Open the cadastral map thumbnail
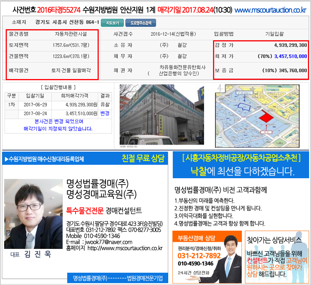The height and width of the screenshot is (285, 311). (x=257, y=116)
